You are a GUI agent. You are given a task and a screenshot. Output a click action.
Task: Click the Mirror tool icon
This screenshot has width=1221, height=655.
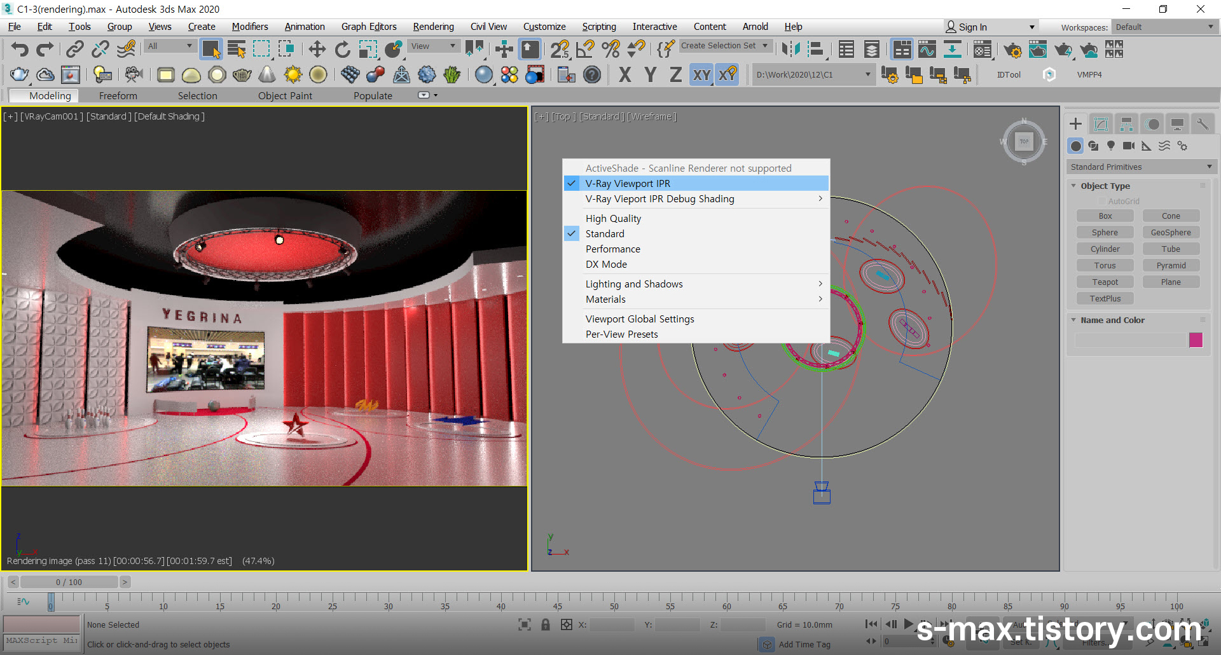pos(791,50)
